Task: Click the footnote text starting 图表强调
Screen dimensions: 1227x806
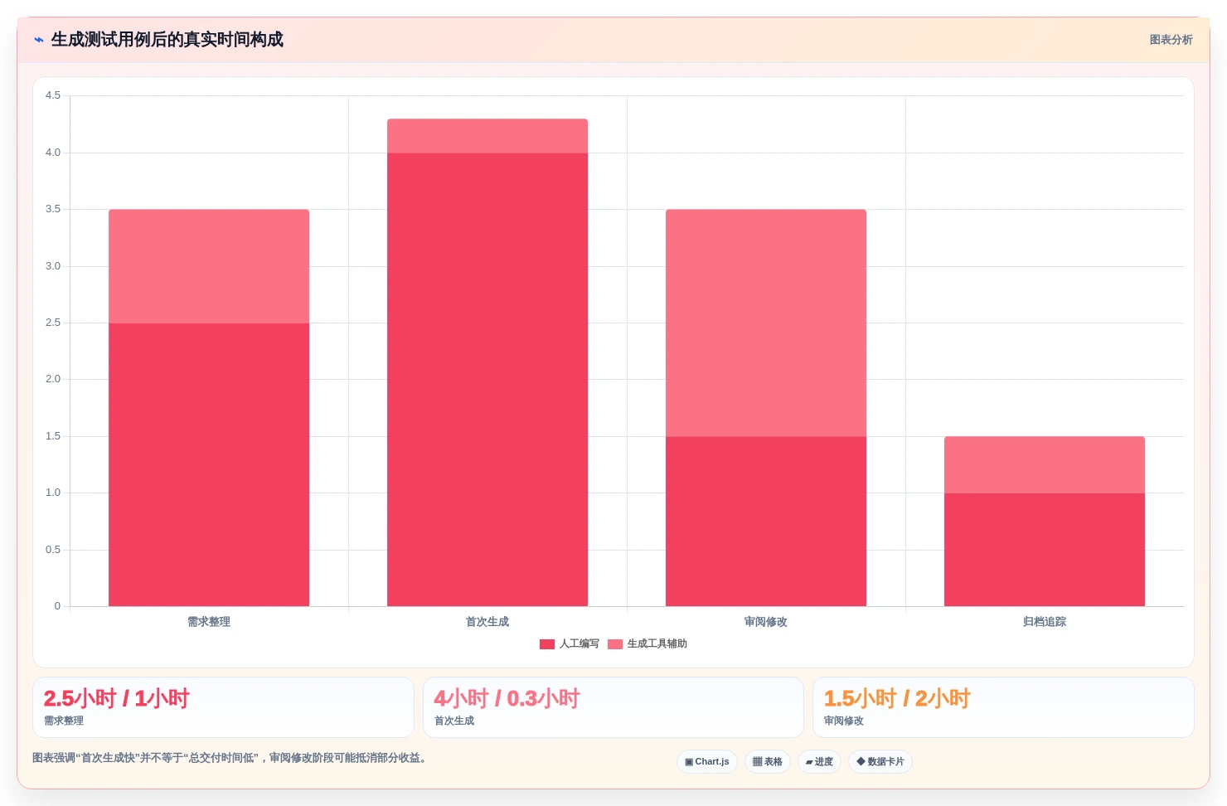Action: [x=231, y=758]
